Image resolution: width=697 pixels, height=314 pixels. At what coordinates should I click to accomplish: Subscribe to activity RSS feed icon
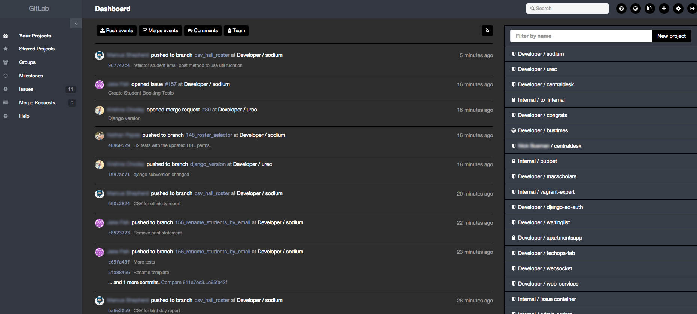click(487, 31)
